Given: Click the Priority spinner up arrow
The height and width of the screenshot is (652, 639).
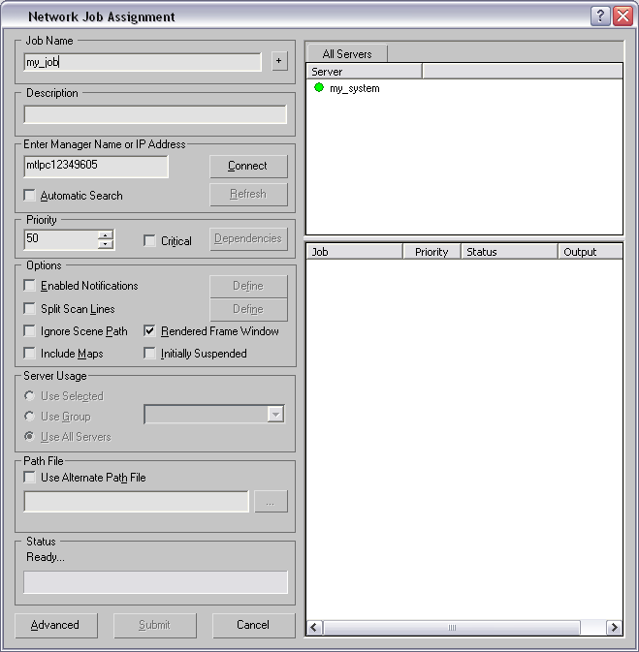Looking at the screenshot, I should [106, 235].
